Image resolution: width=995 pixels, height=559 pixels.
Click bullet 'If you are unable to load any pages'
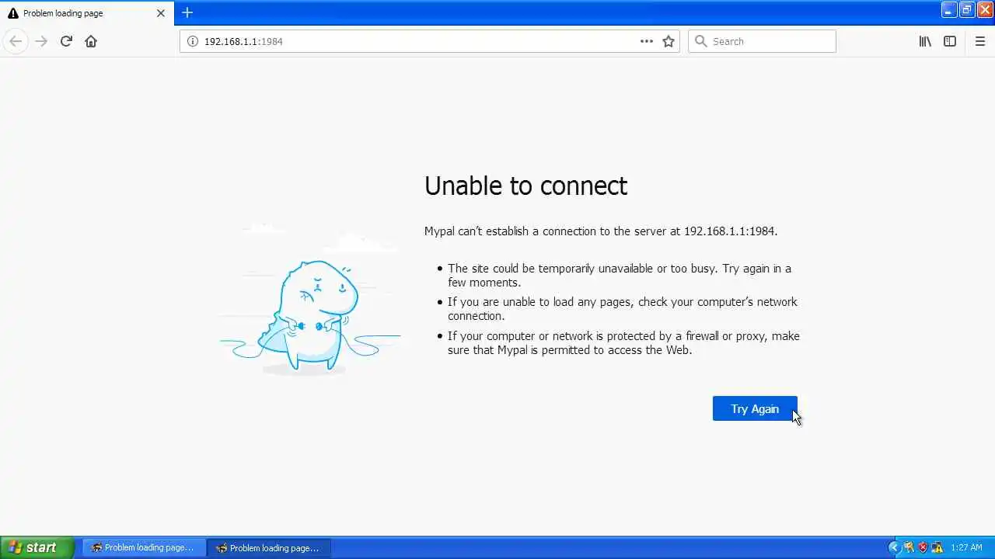pos(623,309)
